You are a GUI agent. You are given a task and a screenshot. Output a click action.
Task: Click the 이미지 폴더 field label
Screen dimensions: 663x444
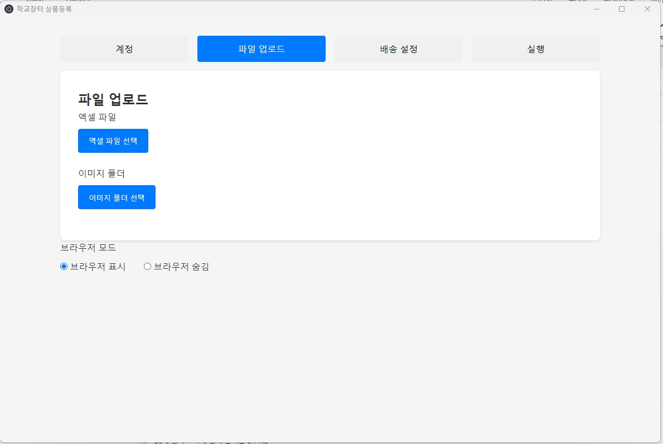click(x=101, y=173)
